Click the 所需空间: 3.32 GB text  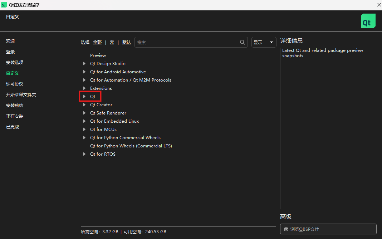pos(99,232)
